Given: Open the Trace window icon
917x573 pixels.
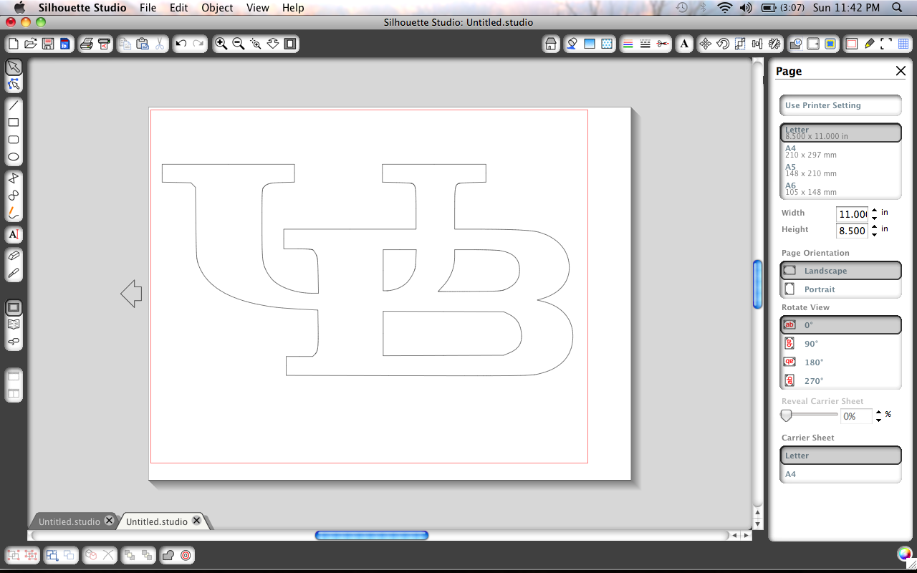Looking at the screenshot, I should click(x=830, y=44).
